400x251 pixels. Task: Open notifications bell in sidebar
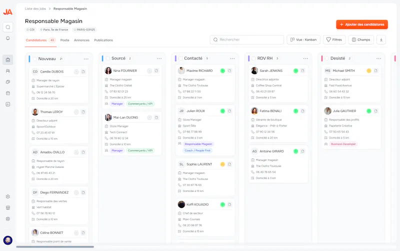coord(8,38)
